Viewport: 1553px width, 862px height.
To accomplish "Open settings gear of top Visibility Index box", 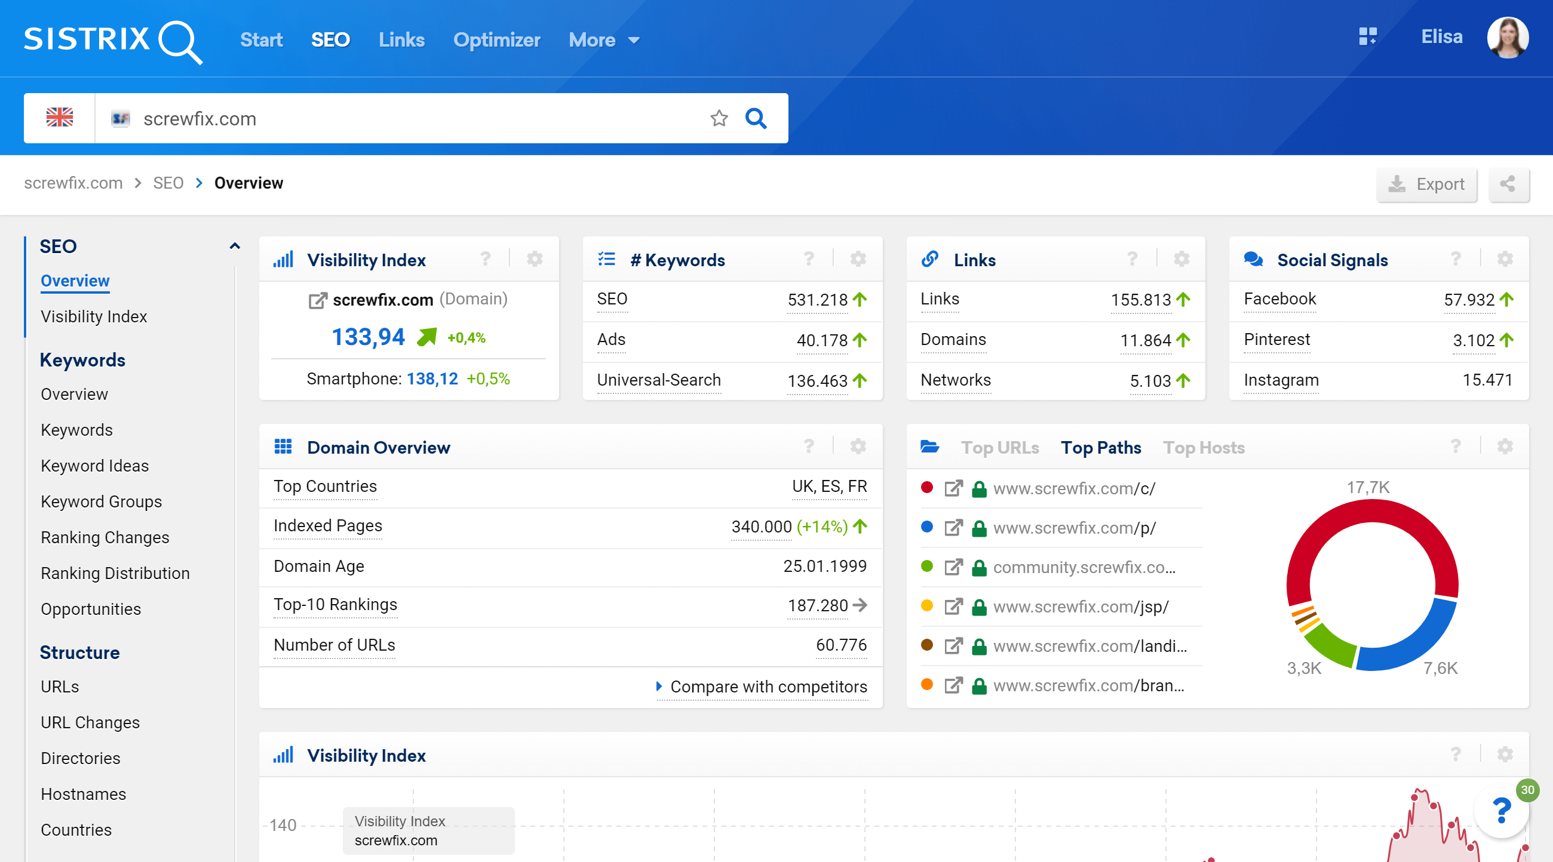I will (535, 259).
